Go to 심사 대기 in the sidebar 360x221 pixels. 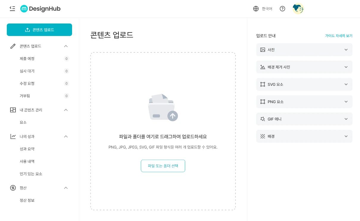pyautogui.click(x=27, y=71)
